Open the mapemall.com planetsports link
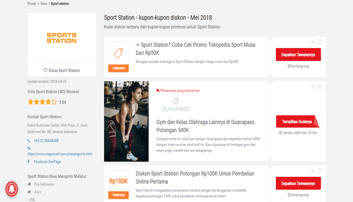This screenshot has width=353, height=202. (60, 154)
